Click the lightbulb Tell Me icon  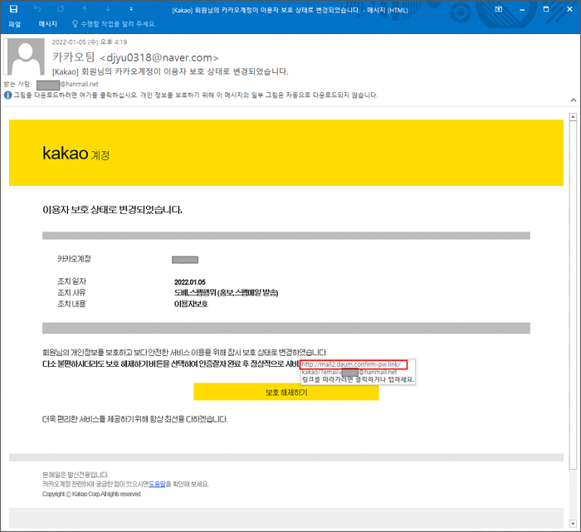point(75,24)
